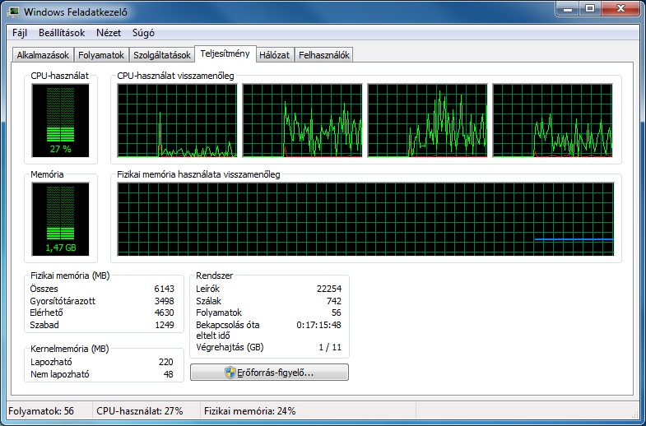Switch to the Felhasználók tab
646x426 pixels.
coord(324,55)
